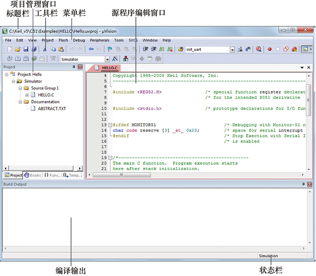
Task: Select the HELLO.C editor tab
Action: [109, 68]
